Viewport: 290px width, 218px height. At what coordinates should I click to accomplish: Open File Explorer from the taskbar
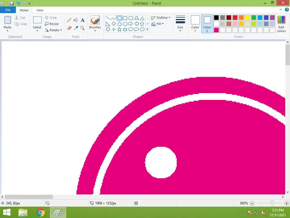pos(23,212)
